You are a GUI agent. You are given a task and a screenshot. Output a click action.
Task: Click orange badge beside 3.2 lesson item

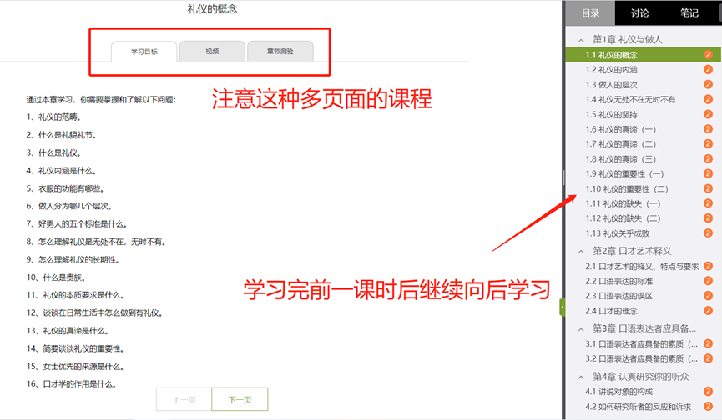pos(708,358)
